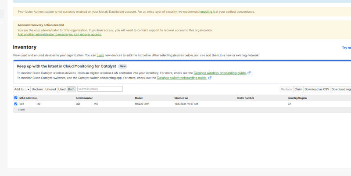This screenshot has width=351, height=176.
Task: Uncheck the MS220-24P device row checkbox
Action: 16,104
